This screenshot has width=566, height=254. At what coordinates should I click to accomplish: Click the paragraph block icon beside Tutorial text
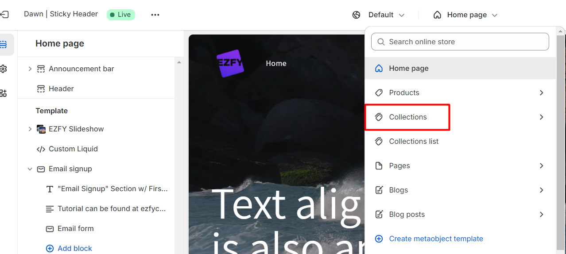[x=50, y=209]
